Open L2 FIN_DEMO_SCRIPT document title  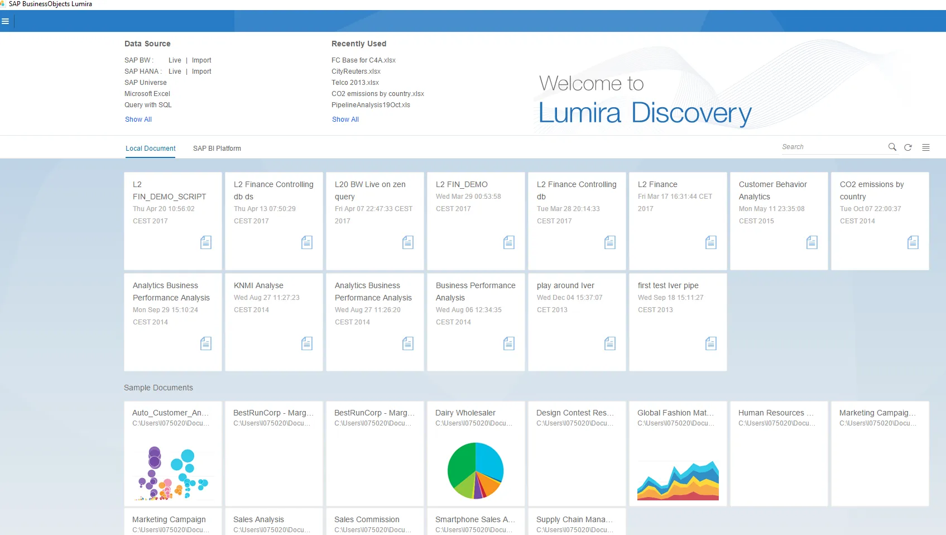click(169, 190)
